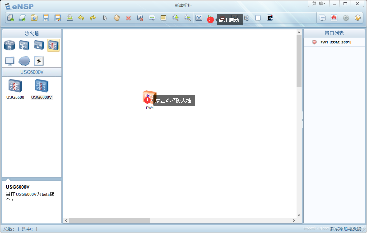Select the firewall device category
367x233 pixels.
(x=54, y=45)
